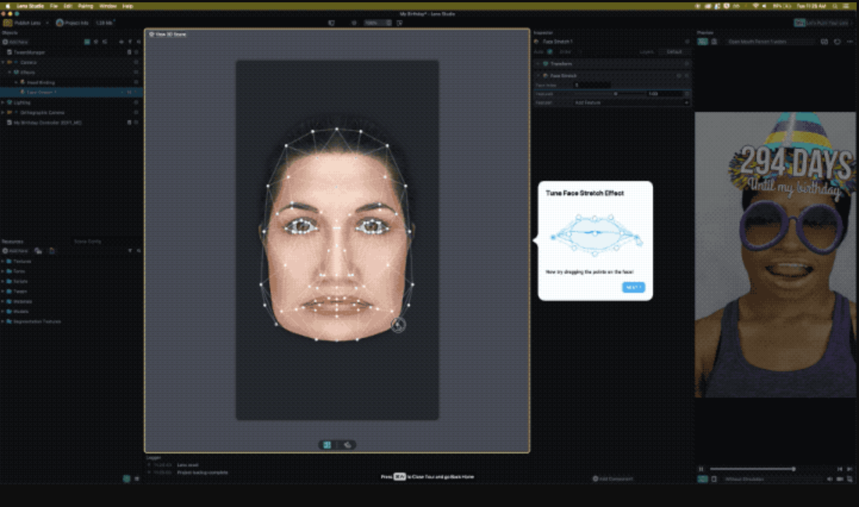Open the Help menu
Screen dimensions: 859x507
tap(127, 6)
